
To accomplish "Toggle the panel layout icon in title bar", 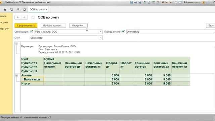I will click(x=180, y=2).
